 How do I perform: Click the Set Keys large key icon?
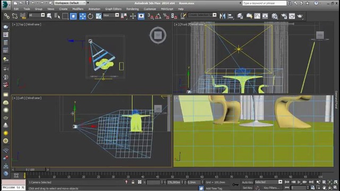235,185
